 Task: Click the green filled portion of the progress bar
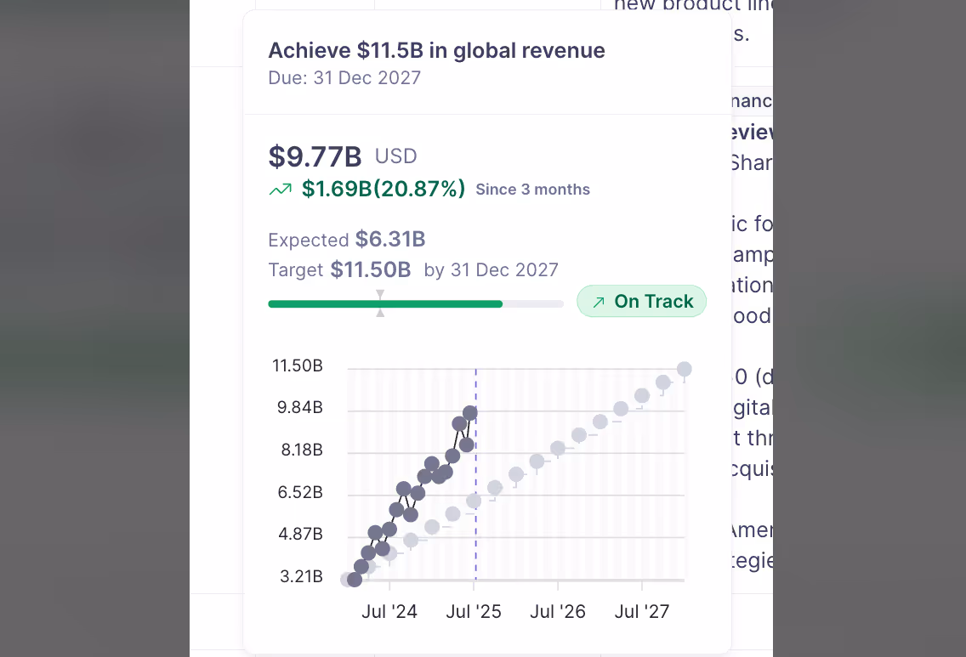click(383, 303)
